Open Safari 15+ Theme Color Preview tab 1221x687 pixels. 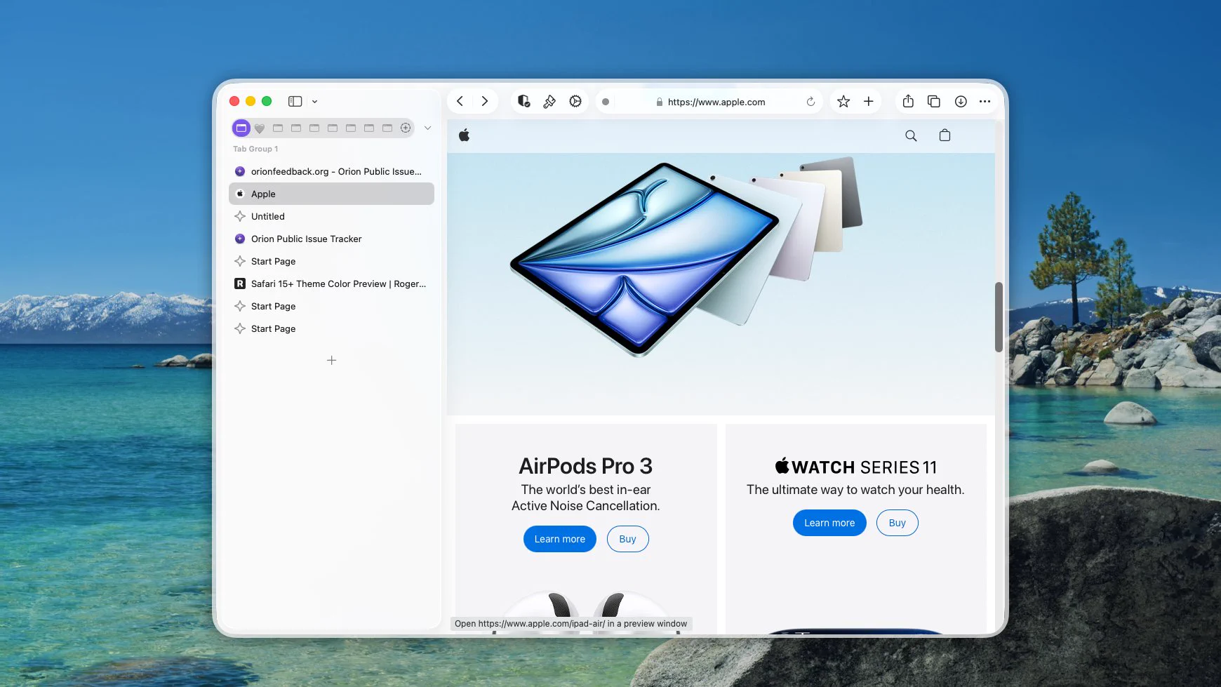pyautogui.click(x=331, y=284)
